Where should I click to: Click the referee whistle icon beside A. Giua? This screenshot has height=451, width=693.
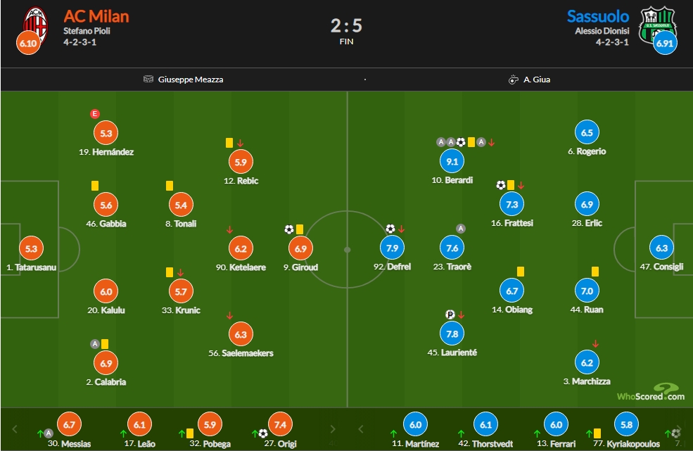coord(513,80)
